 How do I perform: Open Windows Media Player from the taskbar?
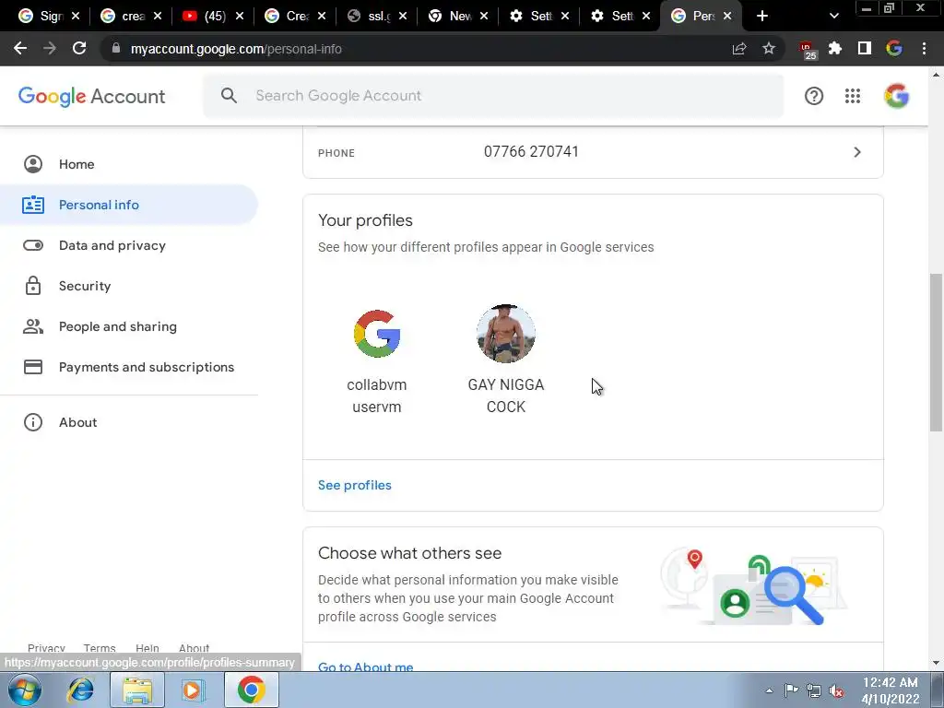tap(194, 690)
